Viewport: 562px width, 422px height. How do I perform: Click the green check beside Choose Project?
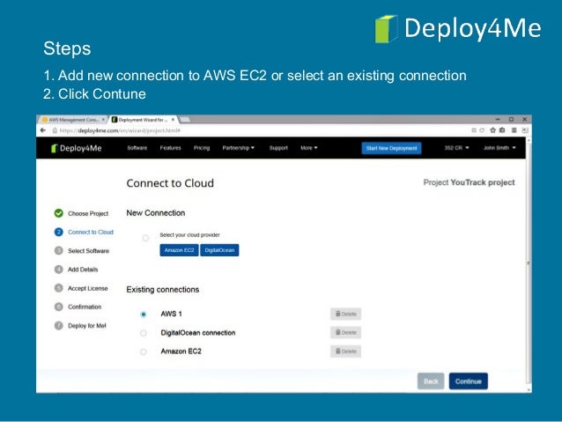point(58,213)
